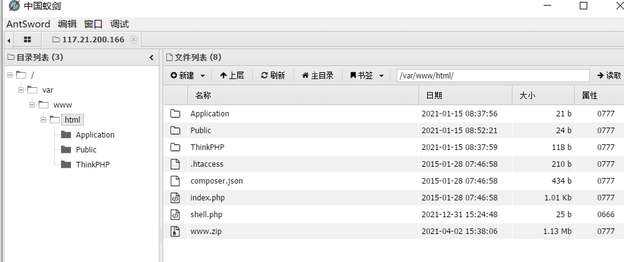Image resolution: width=624 pixels, height=262 pixels.
Task: Go up with 上层 button
Action: pos(232,75)
